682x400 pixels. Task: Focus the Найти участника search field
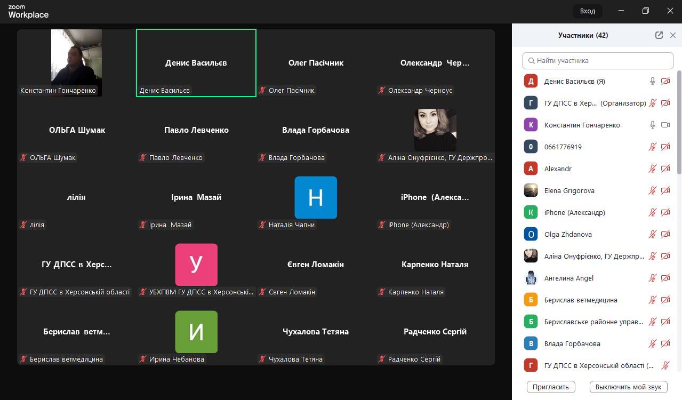[598, 60]
